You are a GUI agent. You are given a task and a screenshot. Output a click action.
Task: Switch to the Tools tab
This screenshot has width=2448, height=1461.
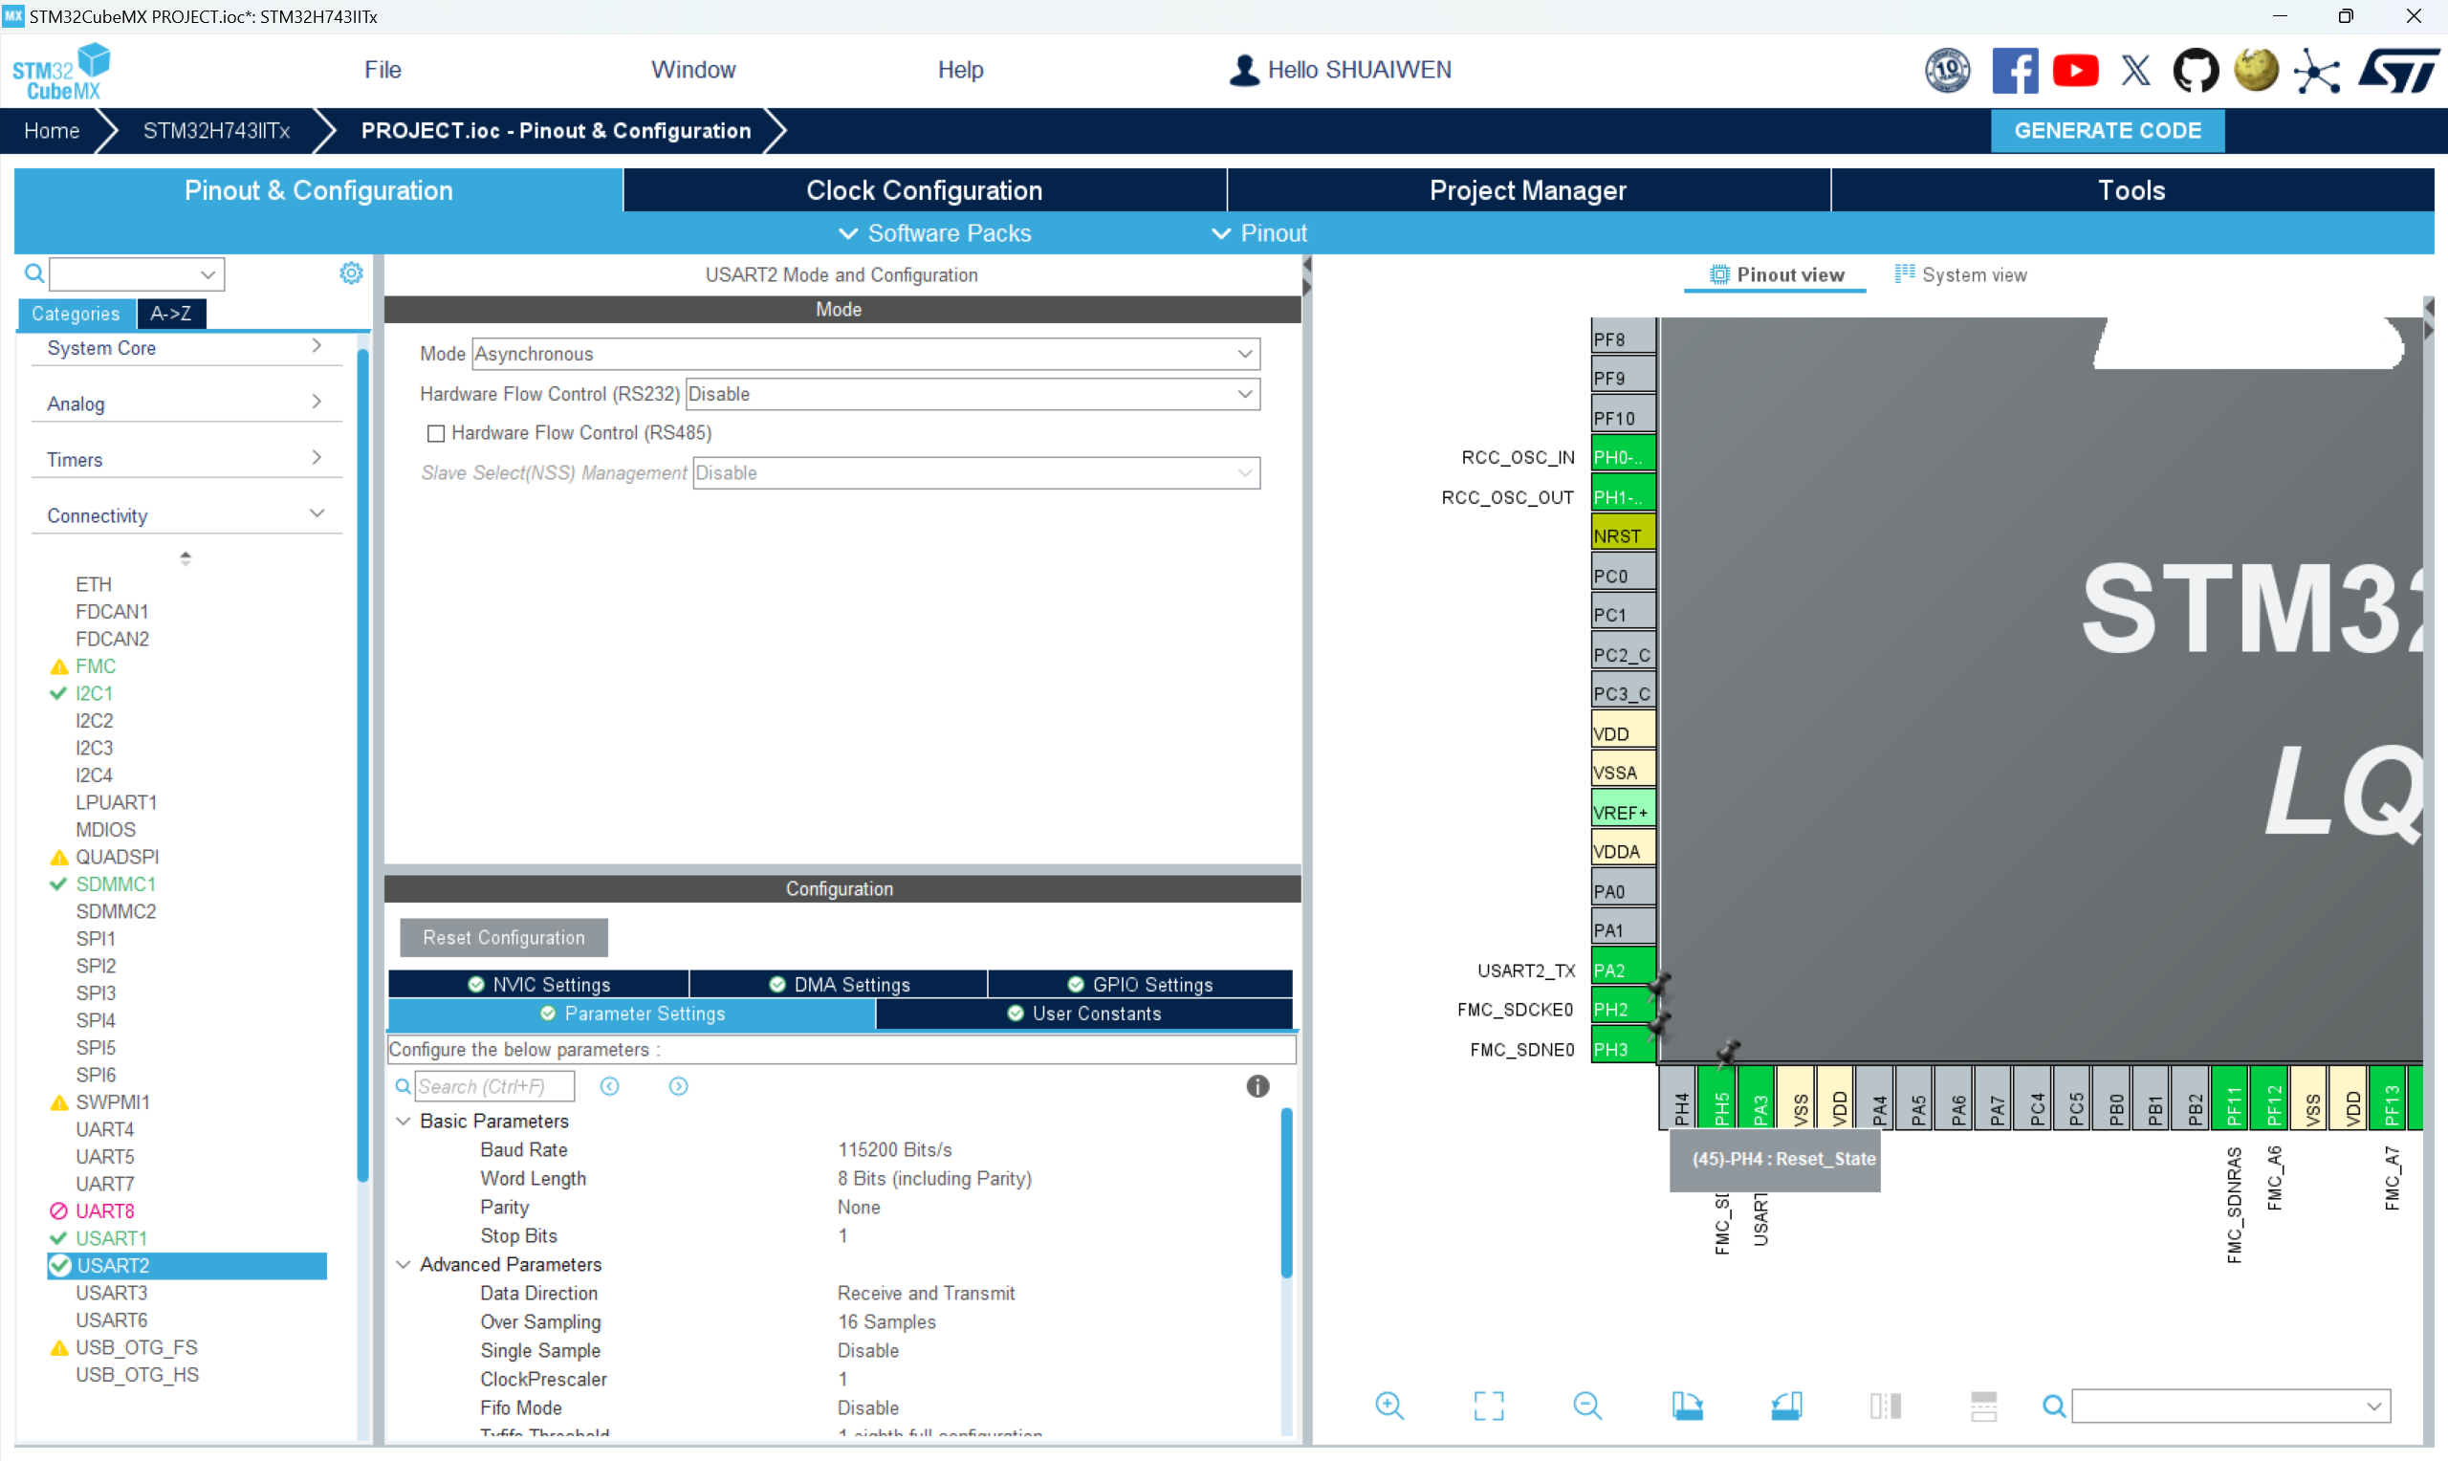(x=2132, y=190)
